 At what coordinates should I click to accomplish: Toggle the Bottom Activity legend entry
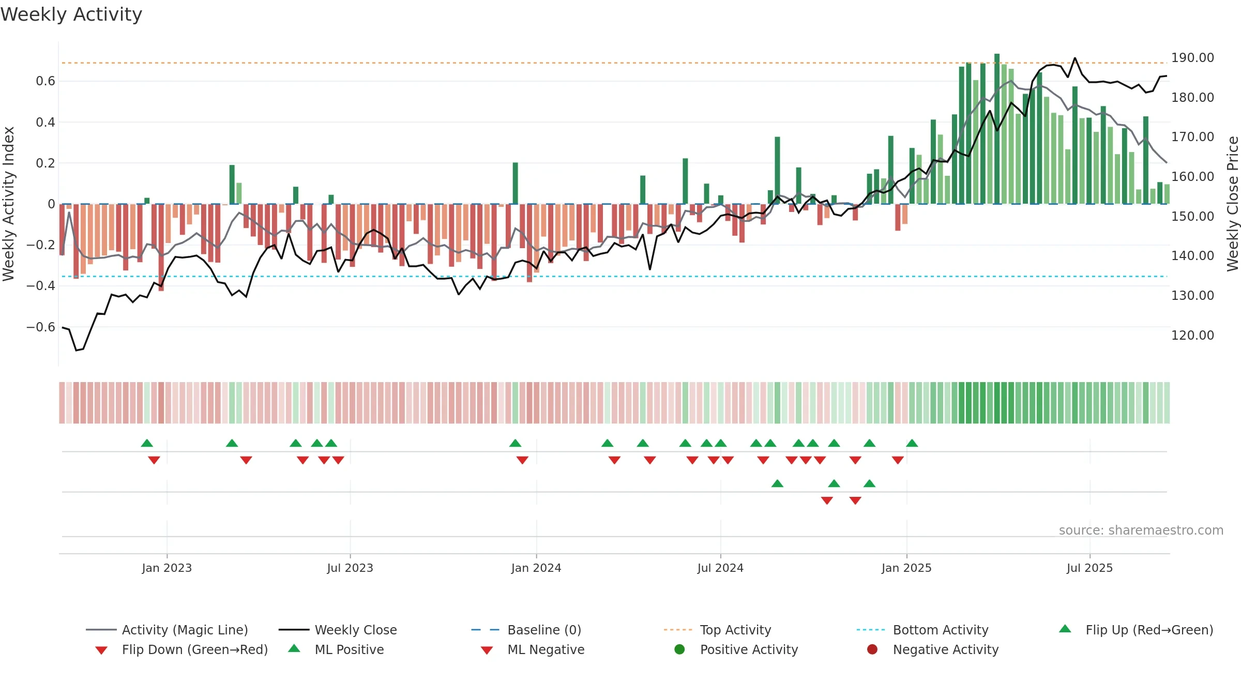point(922,630)
